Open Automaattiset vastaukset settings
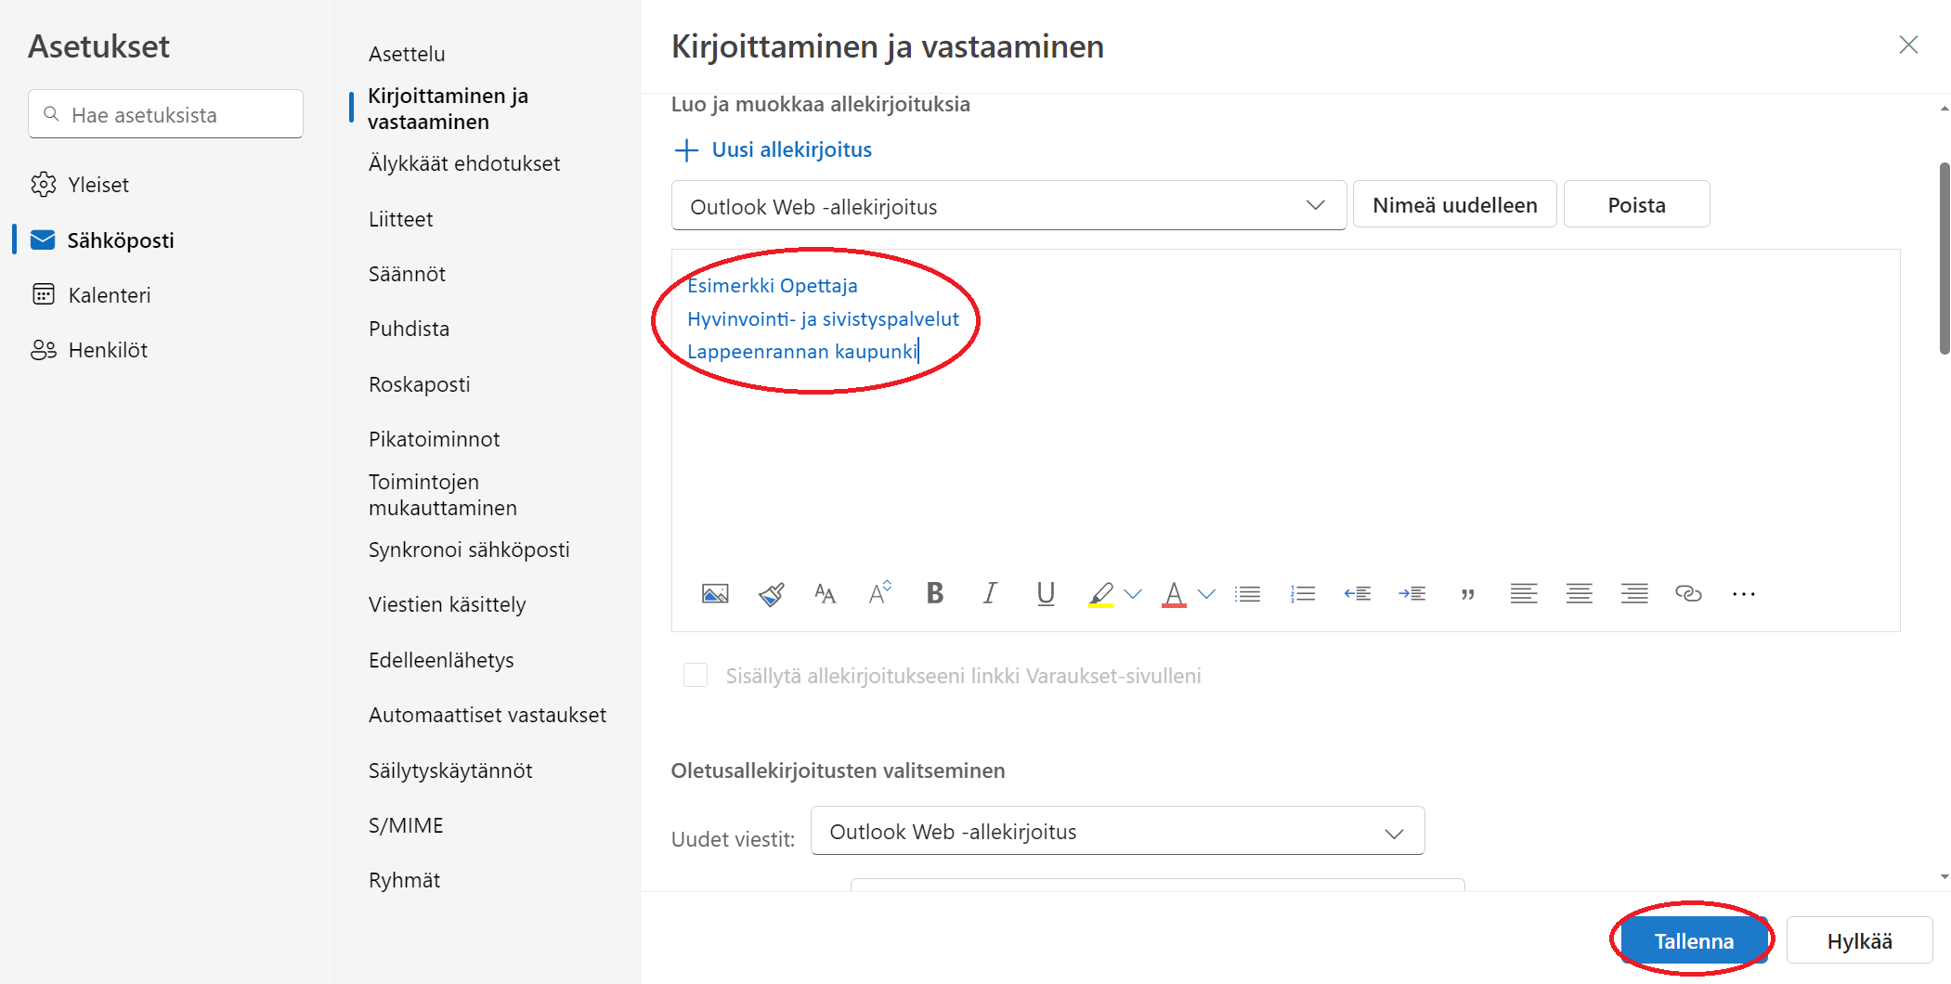 tap(487, 715)
